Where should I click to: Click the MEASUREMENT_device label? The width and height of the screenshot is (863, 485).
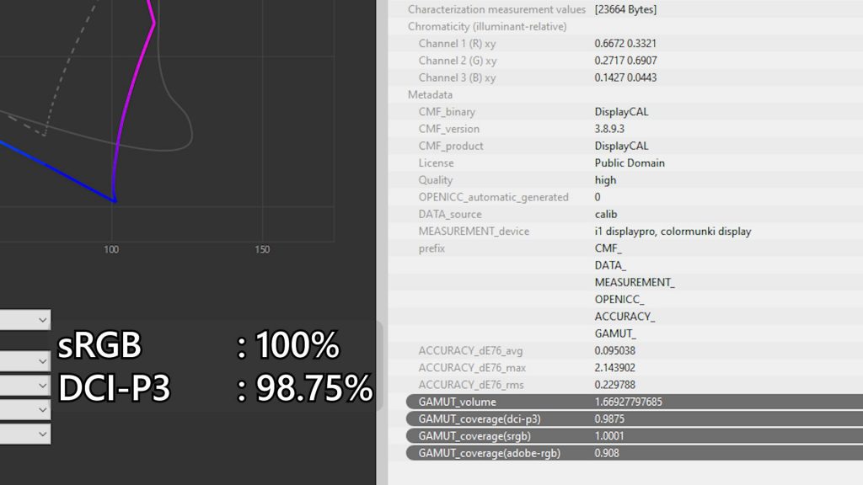(474, 231)
